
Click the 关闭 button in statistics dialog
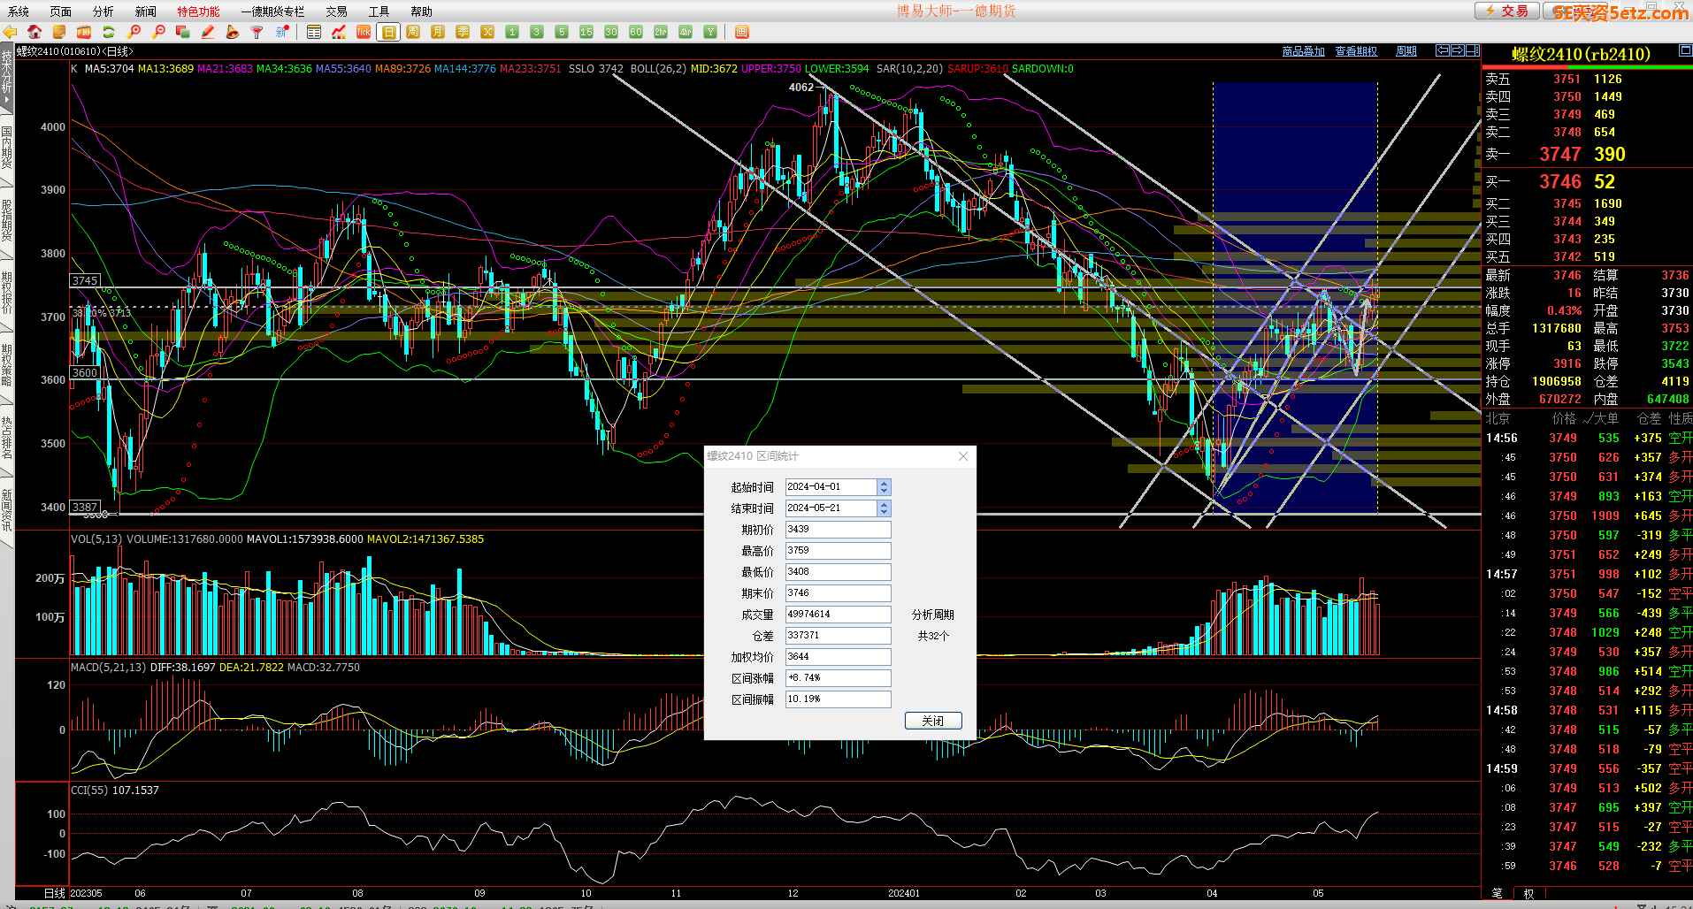(x=933, y=721)
